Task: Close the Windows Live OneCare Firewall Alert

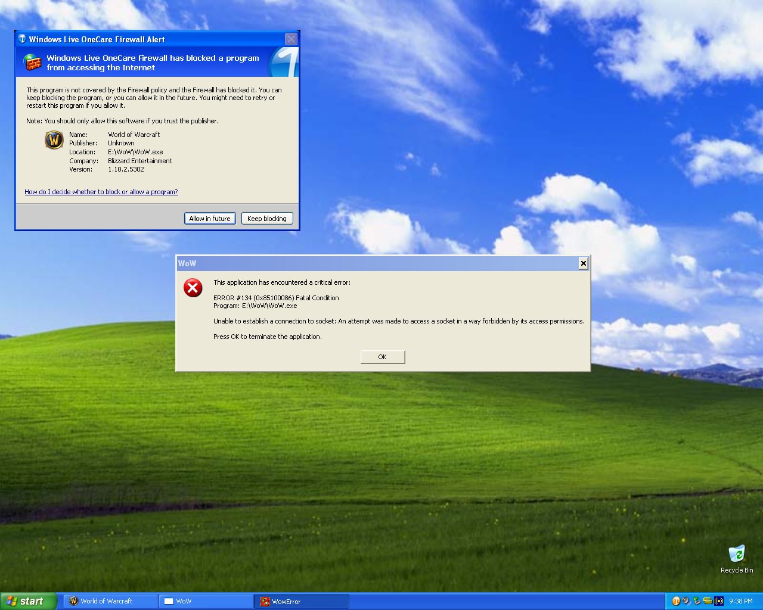Action: click(291, 39)
